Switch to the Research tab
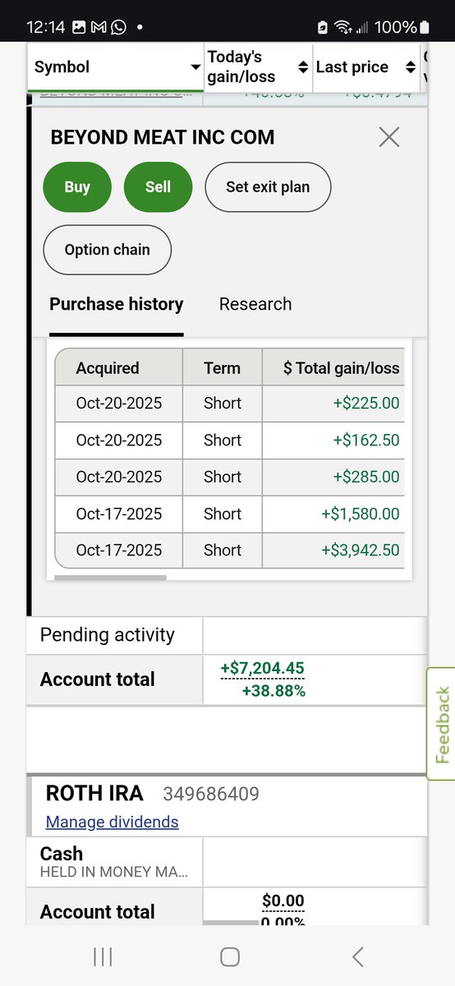The image size is (455, 986). coord(255,304)
